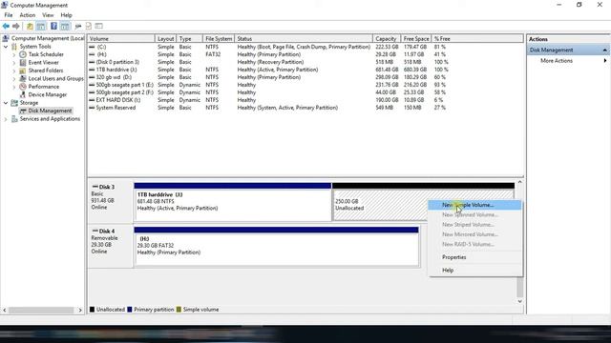
Task: Select the 320 gb wd (D:) volume row
Action: coord(269,77)
